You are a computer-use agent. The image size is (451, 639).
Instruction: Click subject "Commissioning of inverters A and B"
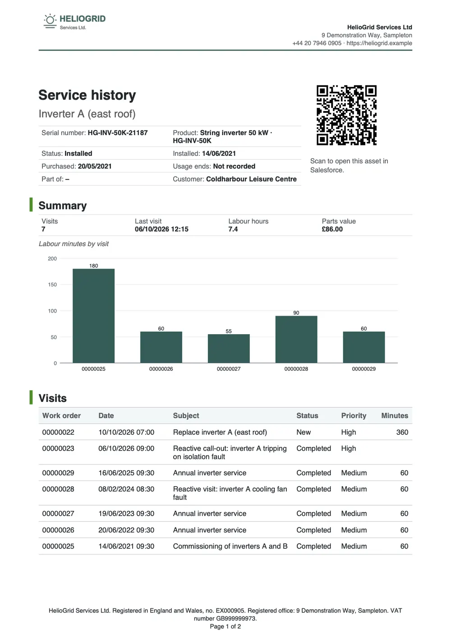coord(230,546)
